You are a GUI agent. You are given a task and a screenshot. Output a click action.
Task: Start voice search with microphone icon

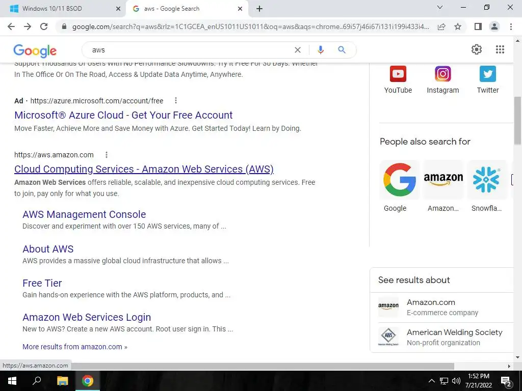point(320,50)
